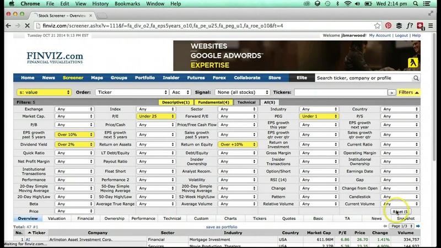The height and width of the screenshot is (248, 441).
Task: Close the Stock Screener tab
Action: pyautogui.click(x=90, y=15)
